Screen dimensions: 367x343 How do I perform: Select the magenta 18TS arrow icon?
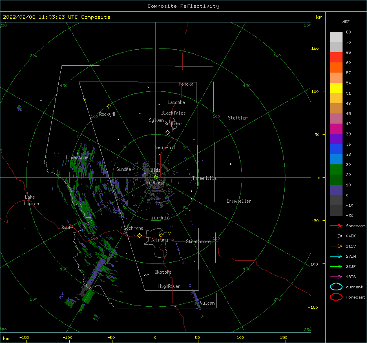coord(336,277)
